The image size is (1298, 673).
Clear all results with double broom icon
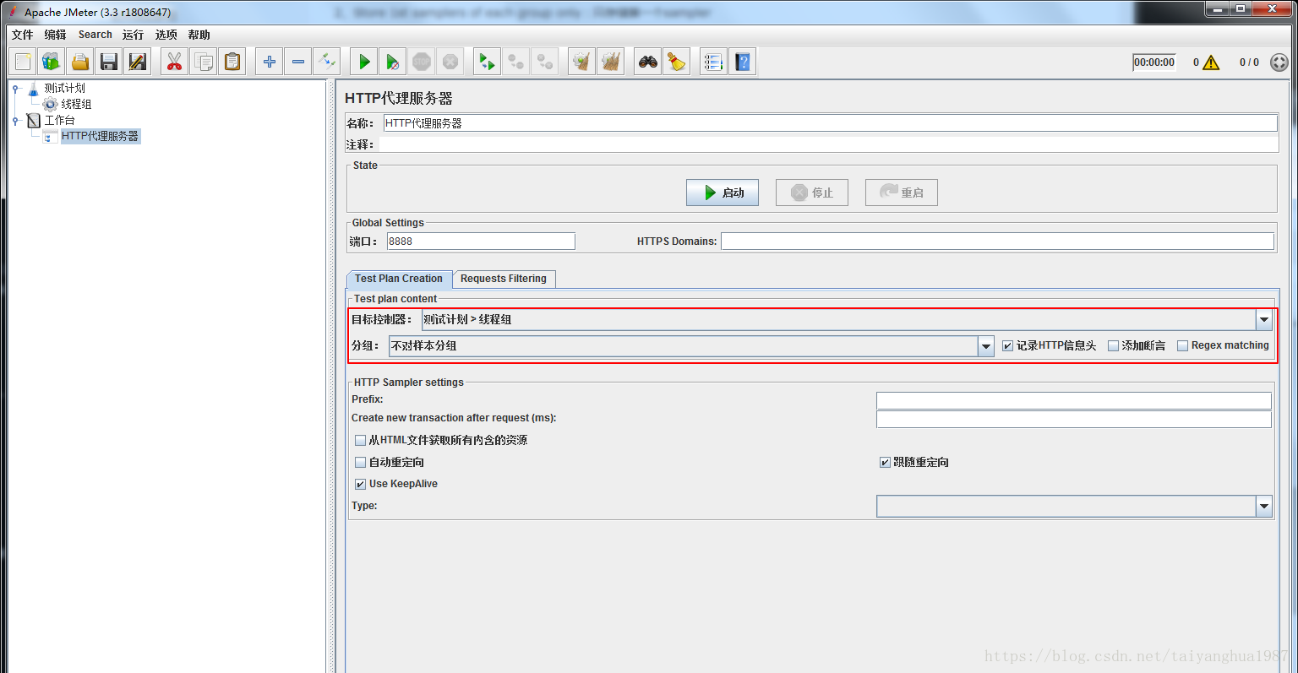(x=611, y=62)
